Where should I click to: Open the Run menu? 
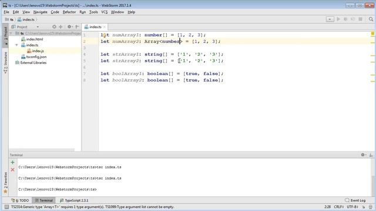pyautogui.click(x=83, y=12)
